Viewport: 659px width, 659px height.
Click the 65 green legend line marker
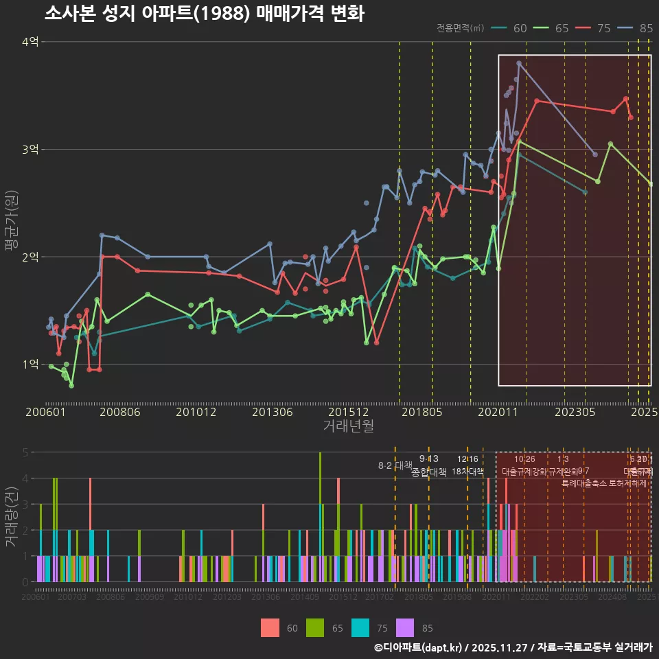tap(542, 28)
